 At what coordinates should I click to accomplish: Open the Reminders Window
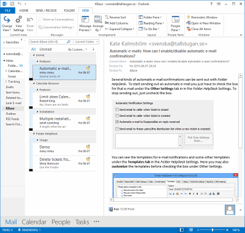[202, 17]
